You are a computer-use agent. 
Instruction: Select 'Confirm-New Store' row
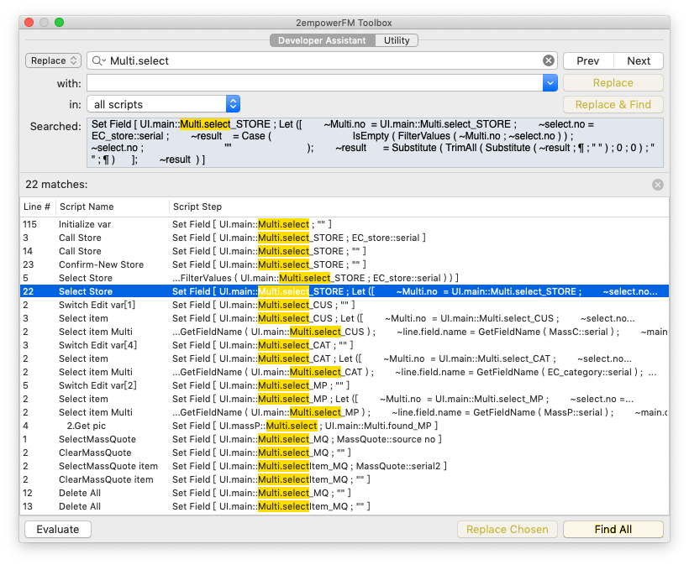(x=344, y=264)
